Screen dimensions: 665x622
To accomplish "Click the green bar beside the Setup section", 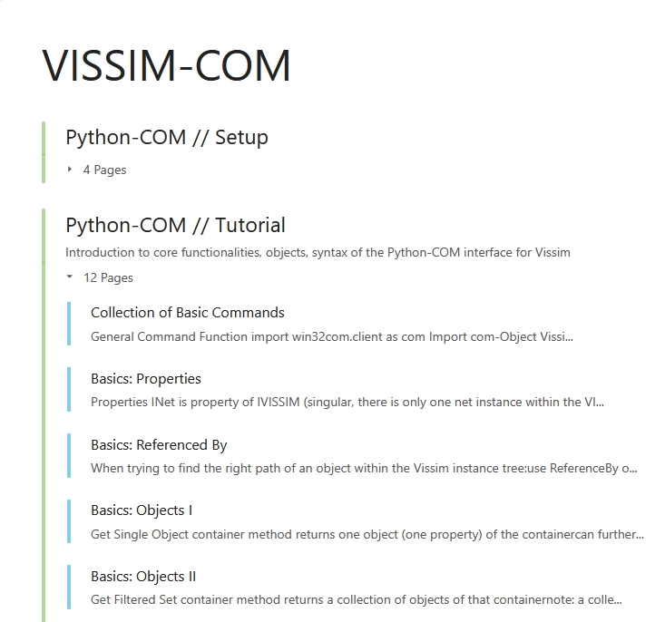I will [44, 152].
